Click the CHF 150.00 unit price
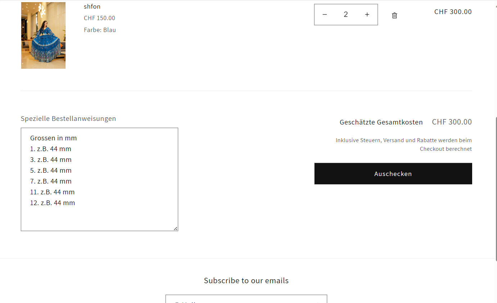Viewport: 497px width, 303px height. click(x=99, y=18)
